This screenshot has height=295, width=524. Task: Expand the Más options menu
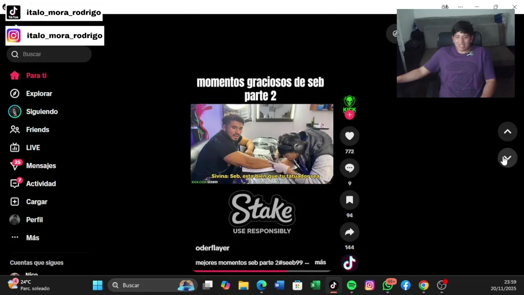25,238
